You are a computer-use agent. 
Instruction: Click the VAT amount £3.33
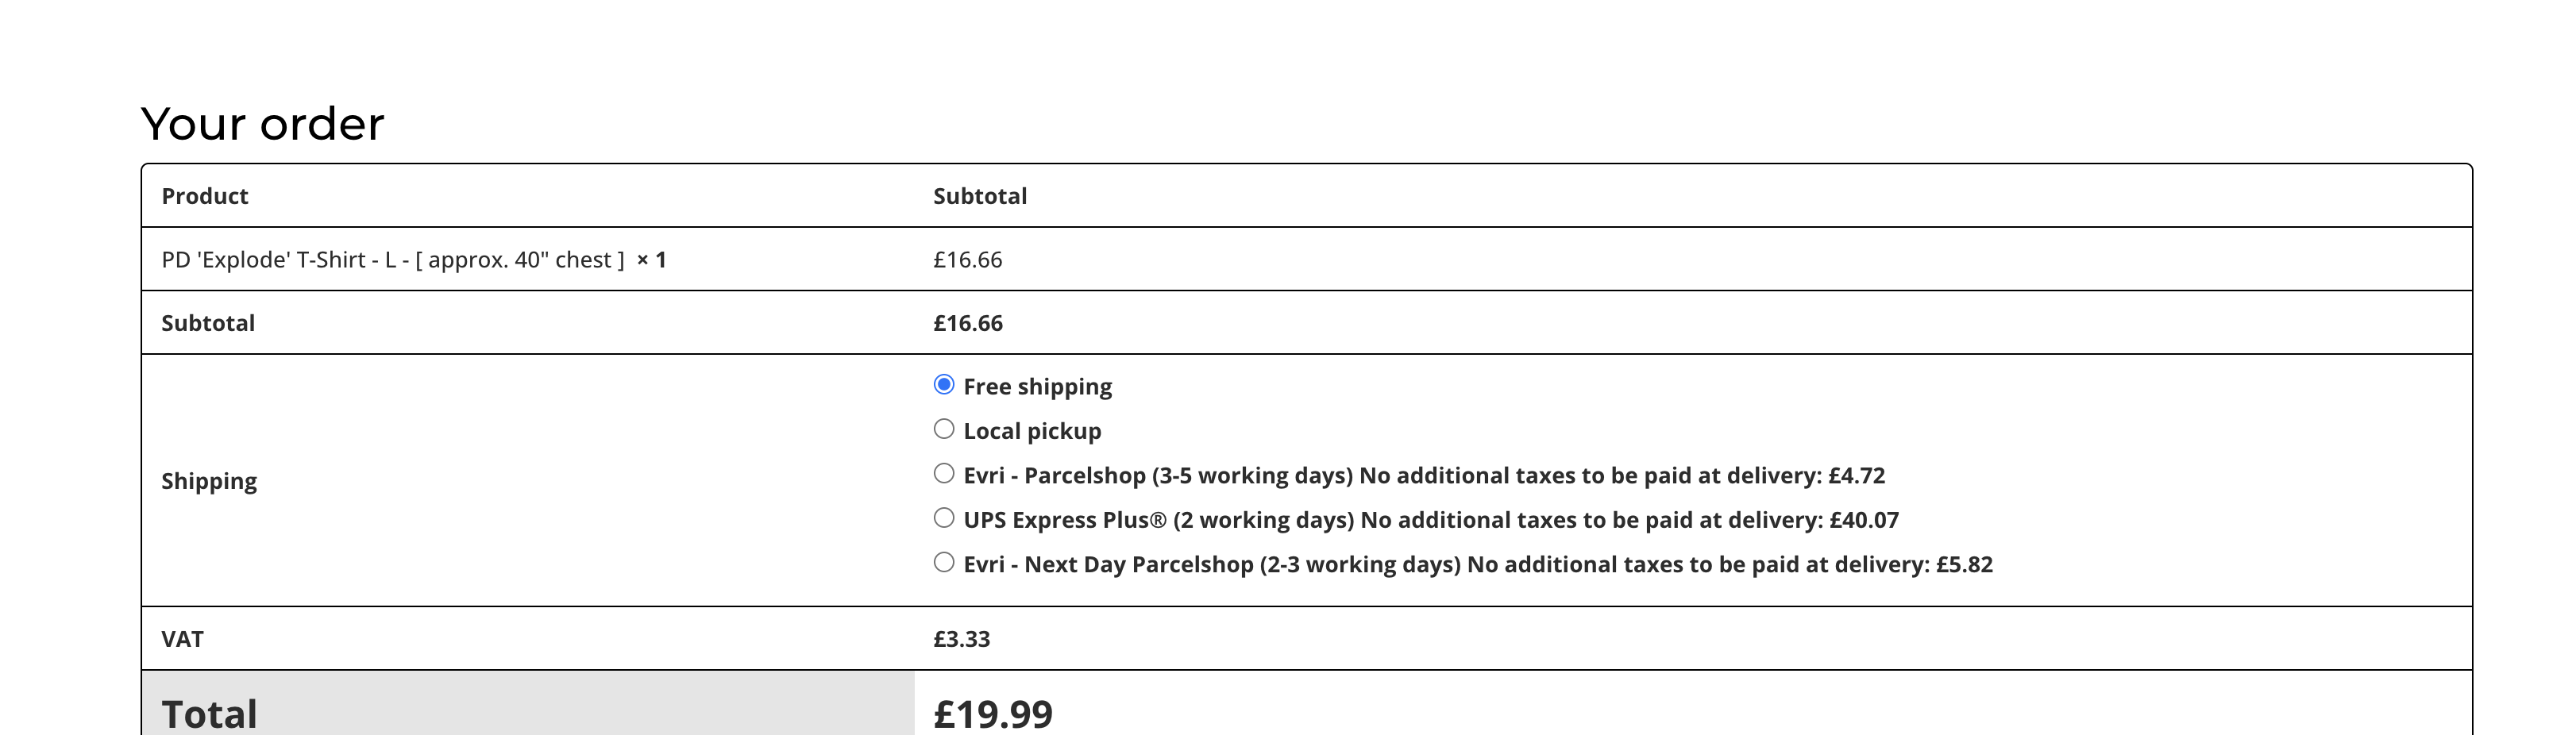pyautogui.click(x=961, y=639)
